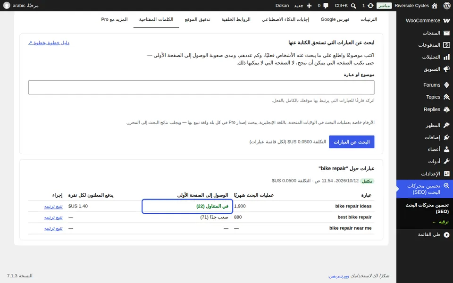The height and width of the screenshot is (283, 453).
Task: Click the WordPress logo icon
Action: (x=447, y=6)
